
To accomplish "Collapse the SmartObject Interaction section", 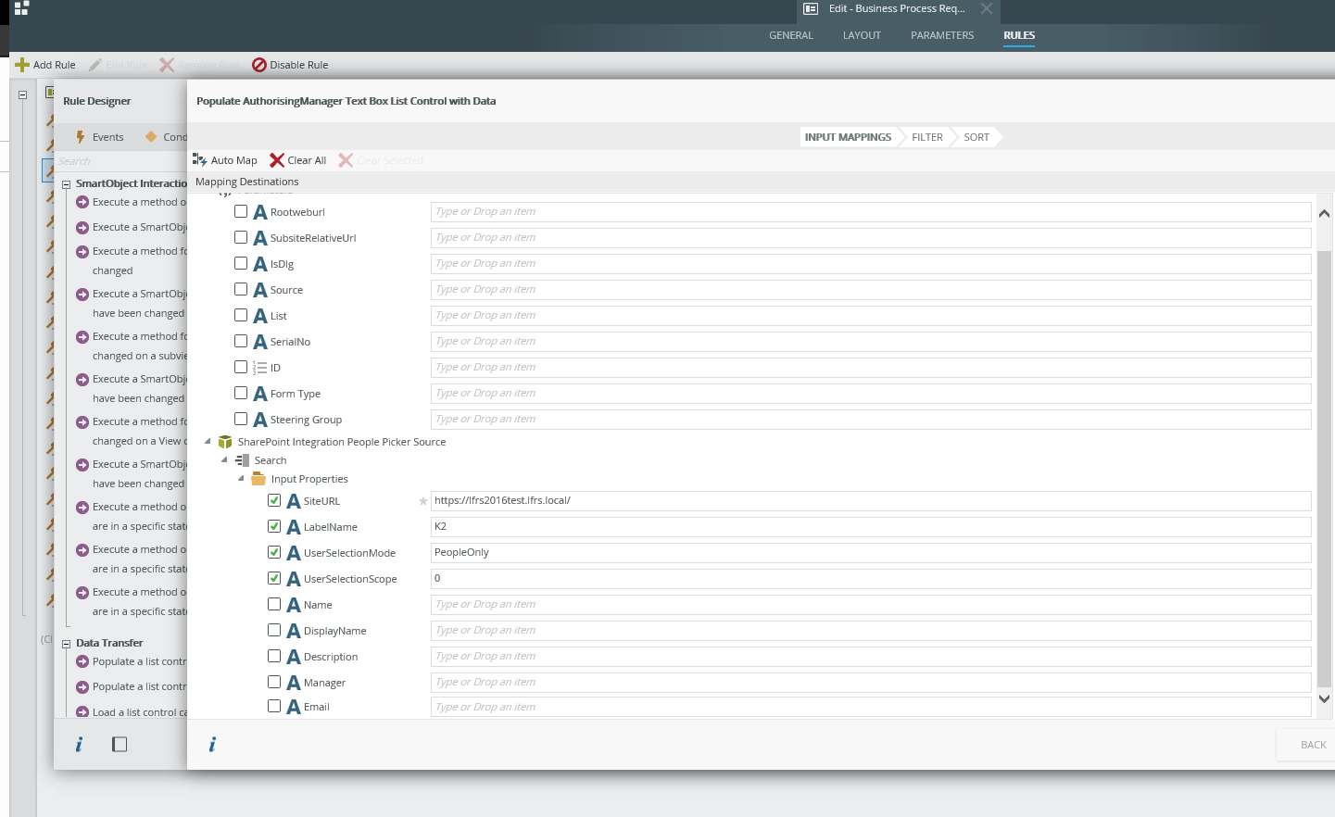I will pos(66,184).
